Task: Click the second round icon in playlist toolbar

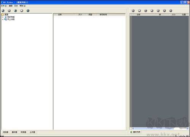Action: [139, 11]
